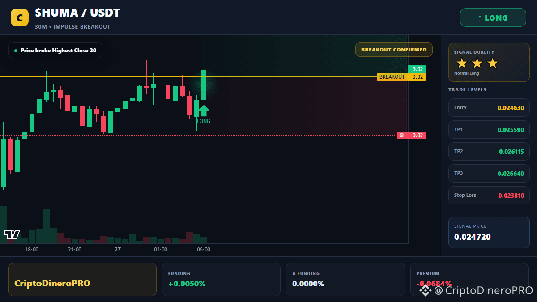Click the 18:00 time axis label
537x302 pixels.
coord(32,250)
